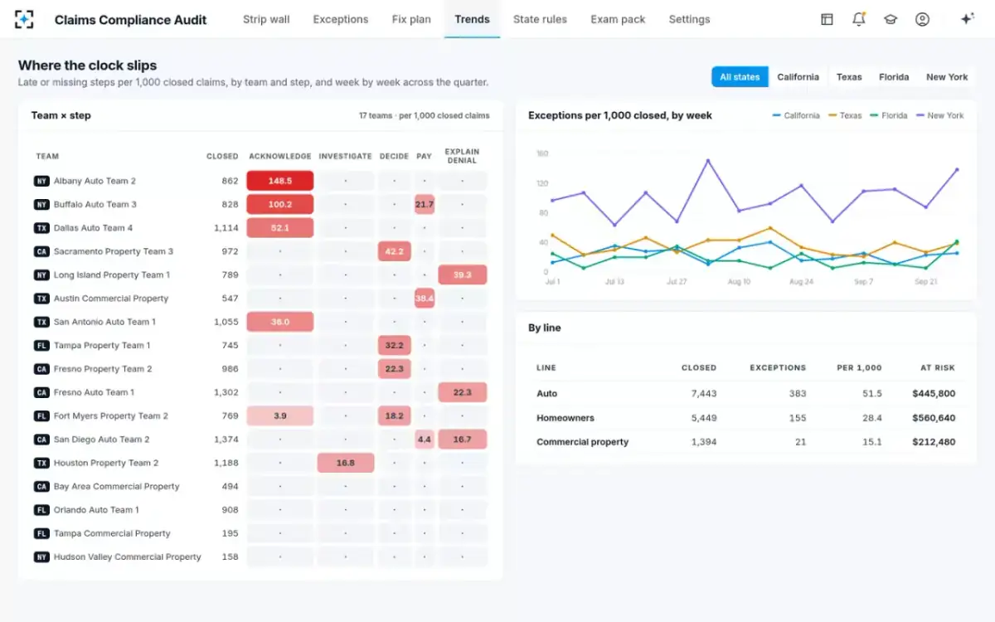Open the Dallas Auto Team 4 row name
Image resolution: width=995 pixels, height=622 pixels.
(x=93, y=228)
